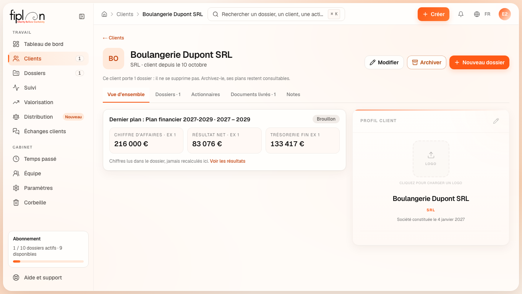Click the Résultat net 83 076 € value
522x294 pixels.
point(207,144)
